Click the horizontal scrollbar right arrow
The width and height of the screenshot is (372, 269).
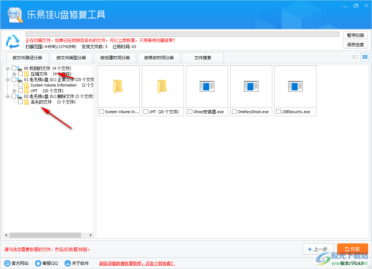pyautogui.click(x=91, y=235)
